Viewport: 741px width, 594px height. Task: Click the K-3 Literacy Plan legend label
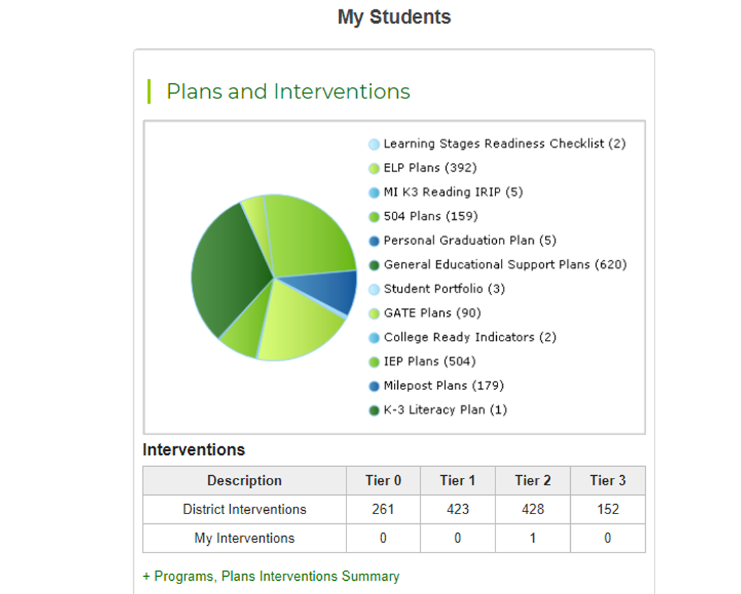point(445,410)
